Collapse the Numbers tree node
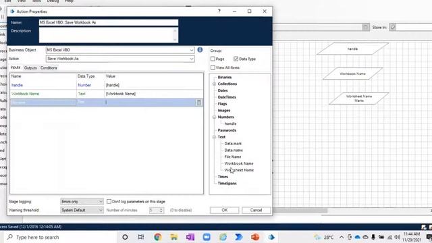432x243 pixels. 214,117
